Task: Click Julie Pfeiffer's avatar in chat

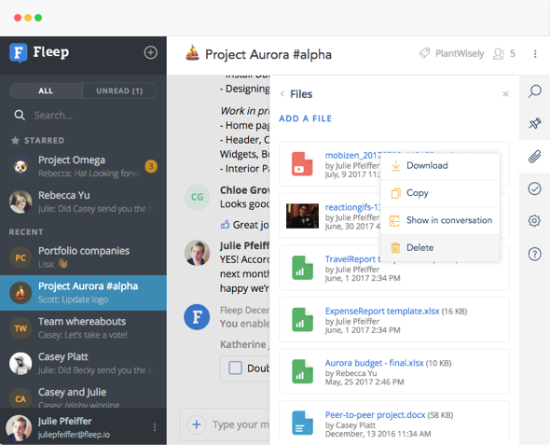Action: pos(197,253)
